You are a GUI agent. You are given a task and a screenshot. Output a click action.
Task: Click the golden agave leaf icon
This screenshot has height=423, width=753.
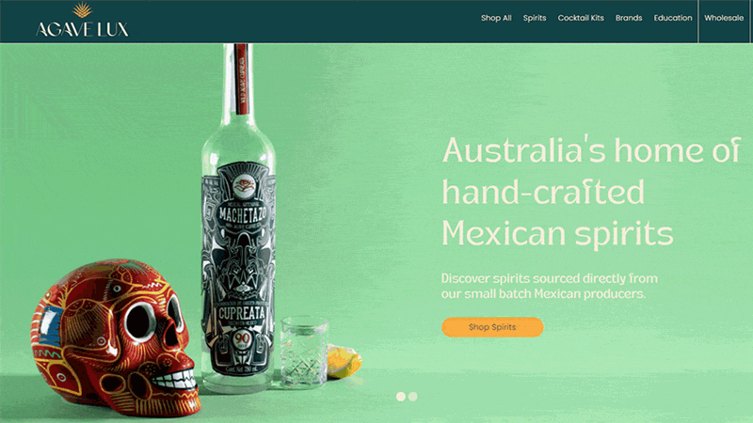click(82, 10)
